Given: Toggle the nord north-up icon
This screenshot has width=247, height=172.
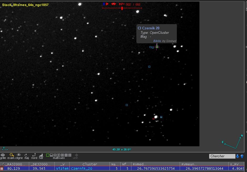Looking at the screenshot, I should (34, 155).
